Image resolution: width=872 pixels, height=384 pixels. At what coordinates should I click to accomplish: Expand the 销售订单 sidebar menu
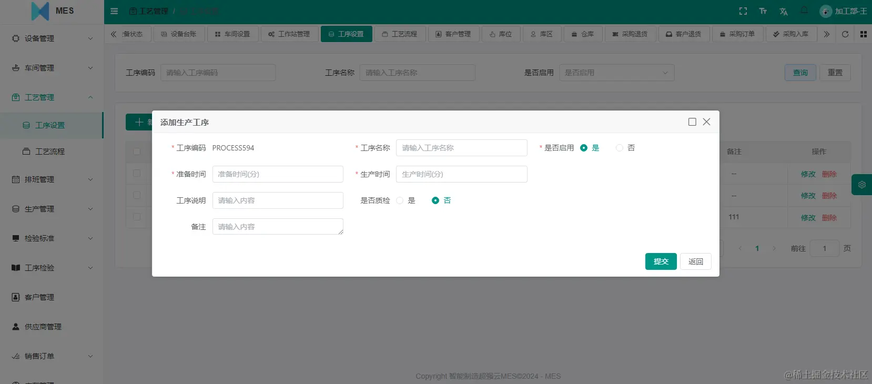pos(52,356)
